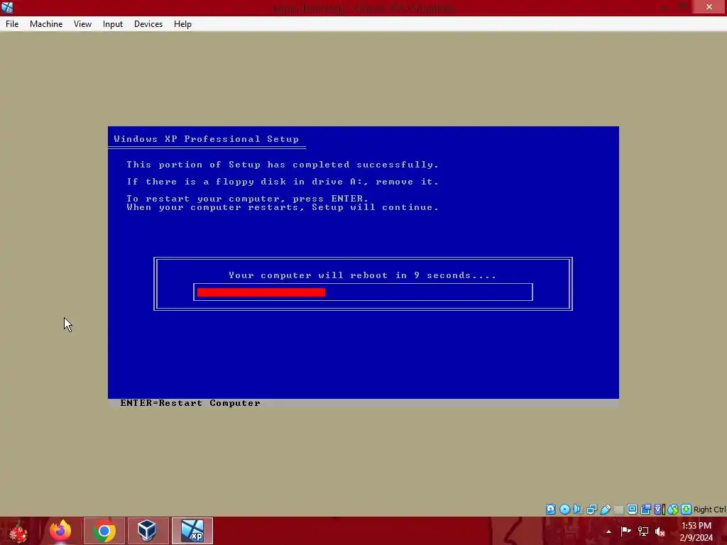The width and height of the screenshot is (727, 545).
Task: Select the XP VM taskbar button
Action: [x=192, y=531]
